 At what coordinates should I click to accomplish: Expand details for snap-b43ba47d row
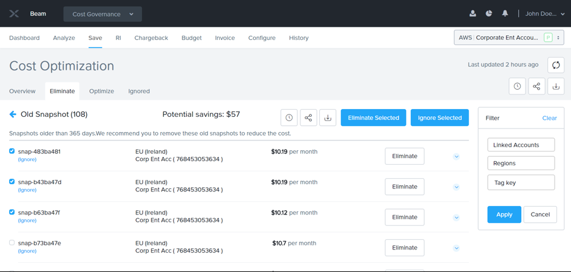[x=456, y=187]
